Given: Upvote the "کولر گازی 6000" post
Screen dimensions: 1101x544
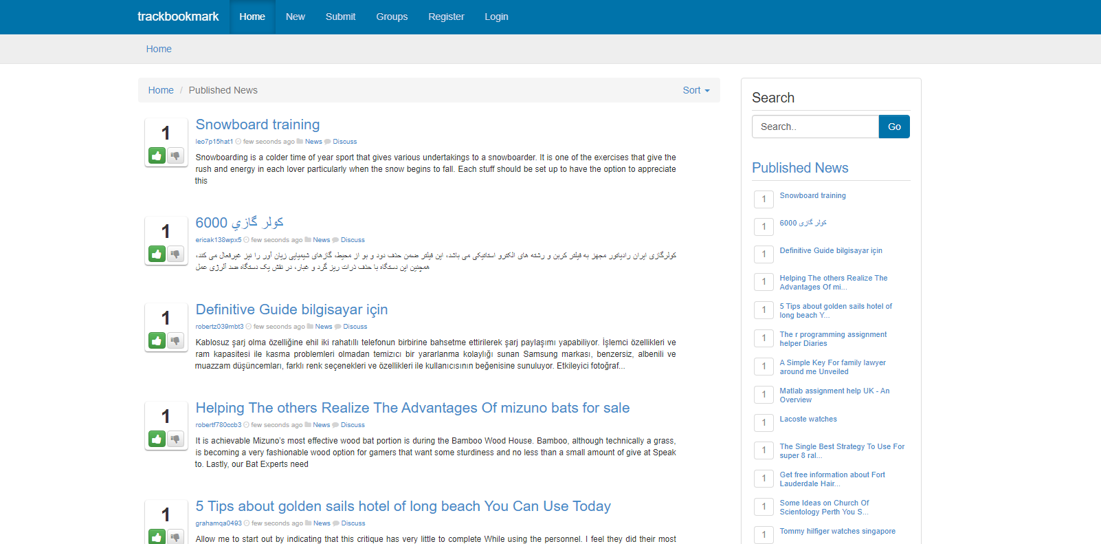Looking at the screenshot, I should pos(157,254).
